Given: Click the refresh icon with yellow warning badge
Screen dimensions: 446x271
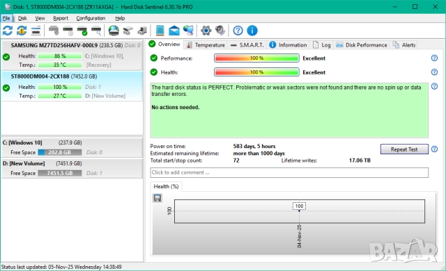Looking at the screenshot, I should coord(22,31).
